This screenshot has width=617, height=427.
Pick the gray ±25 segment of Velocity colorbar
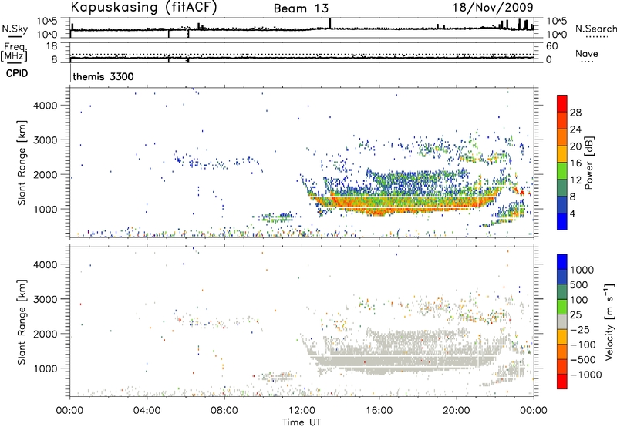tap(562, 321)
